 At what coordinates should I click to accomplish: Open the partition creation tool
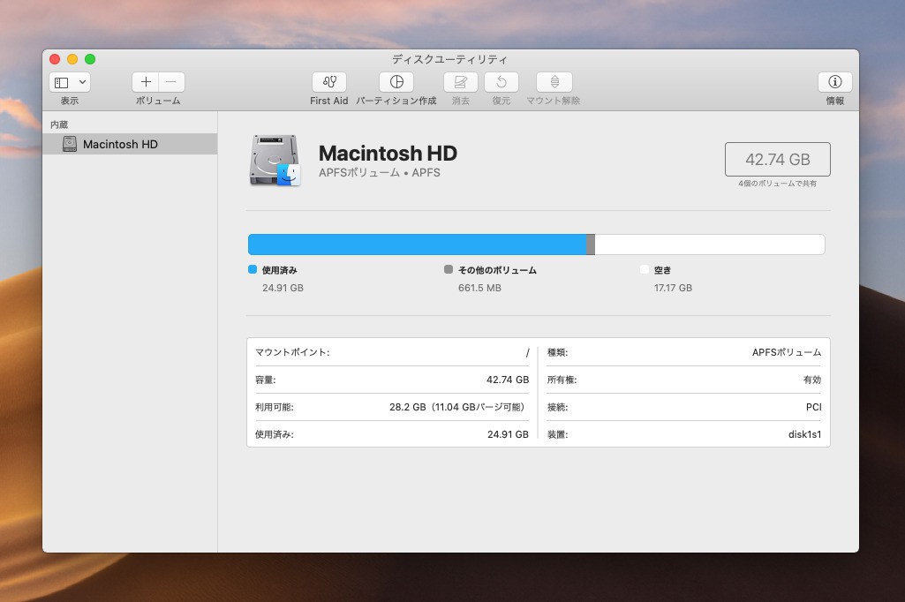pos(396,82)
